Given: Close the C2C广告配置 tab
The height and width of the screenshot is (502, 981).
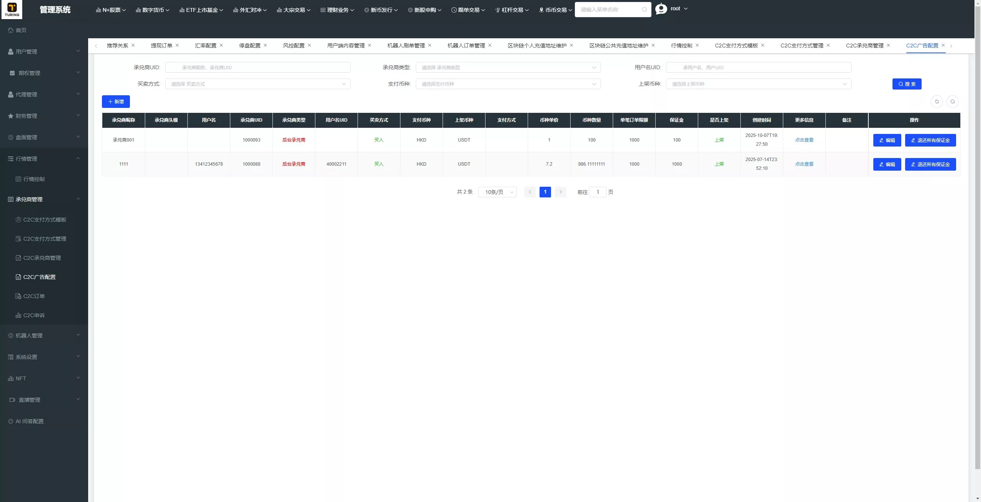Looking at the screenshot, I should [x=943, y=45].
